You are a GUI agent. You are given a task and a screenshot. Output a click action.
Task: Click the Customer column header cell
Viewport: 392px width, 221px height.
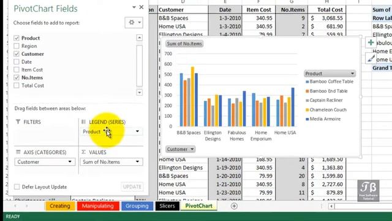click(183, 10)
